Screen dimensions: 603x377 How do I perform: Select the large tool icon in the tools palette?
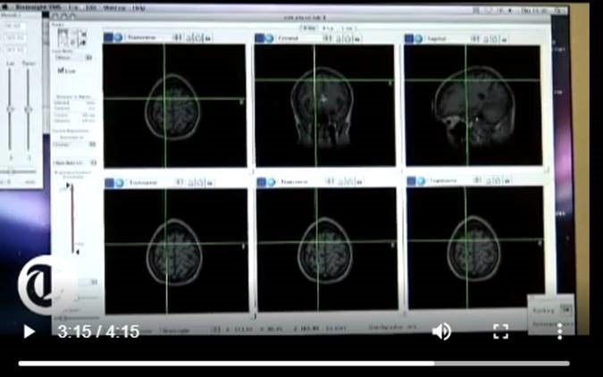(63, 38)
